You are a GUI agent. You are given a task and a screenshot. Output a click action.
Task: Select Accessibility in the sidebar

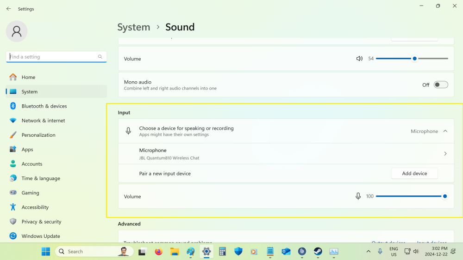[35, 207]
